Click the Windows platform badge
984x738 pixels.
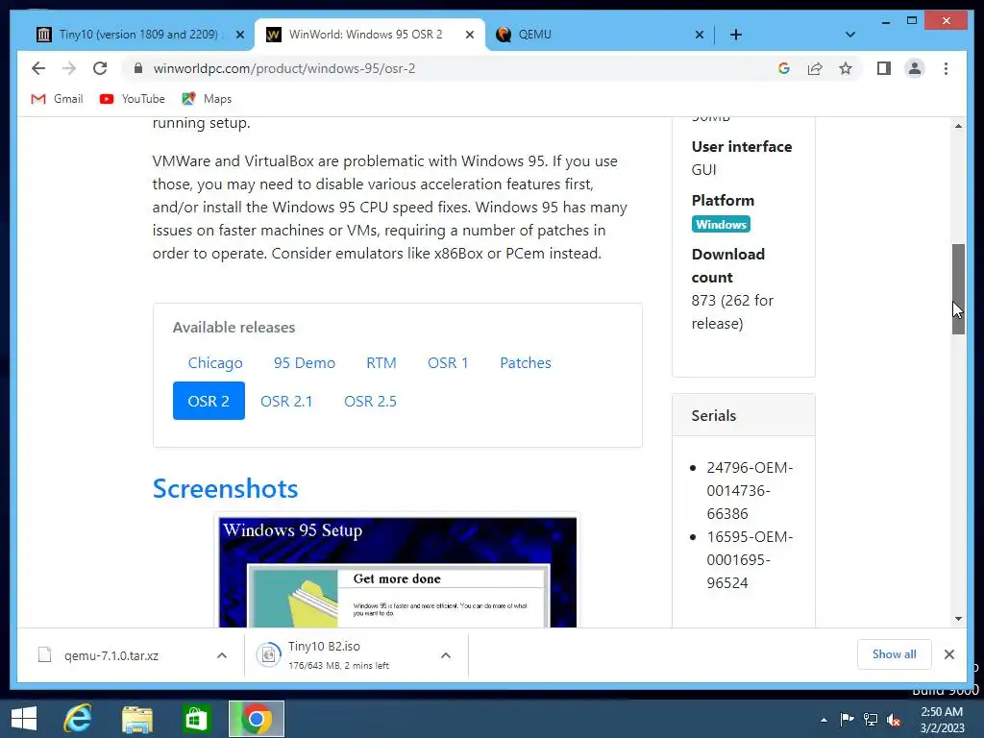721,224
